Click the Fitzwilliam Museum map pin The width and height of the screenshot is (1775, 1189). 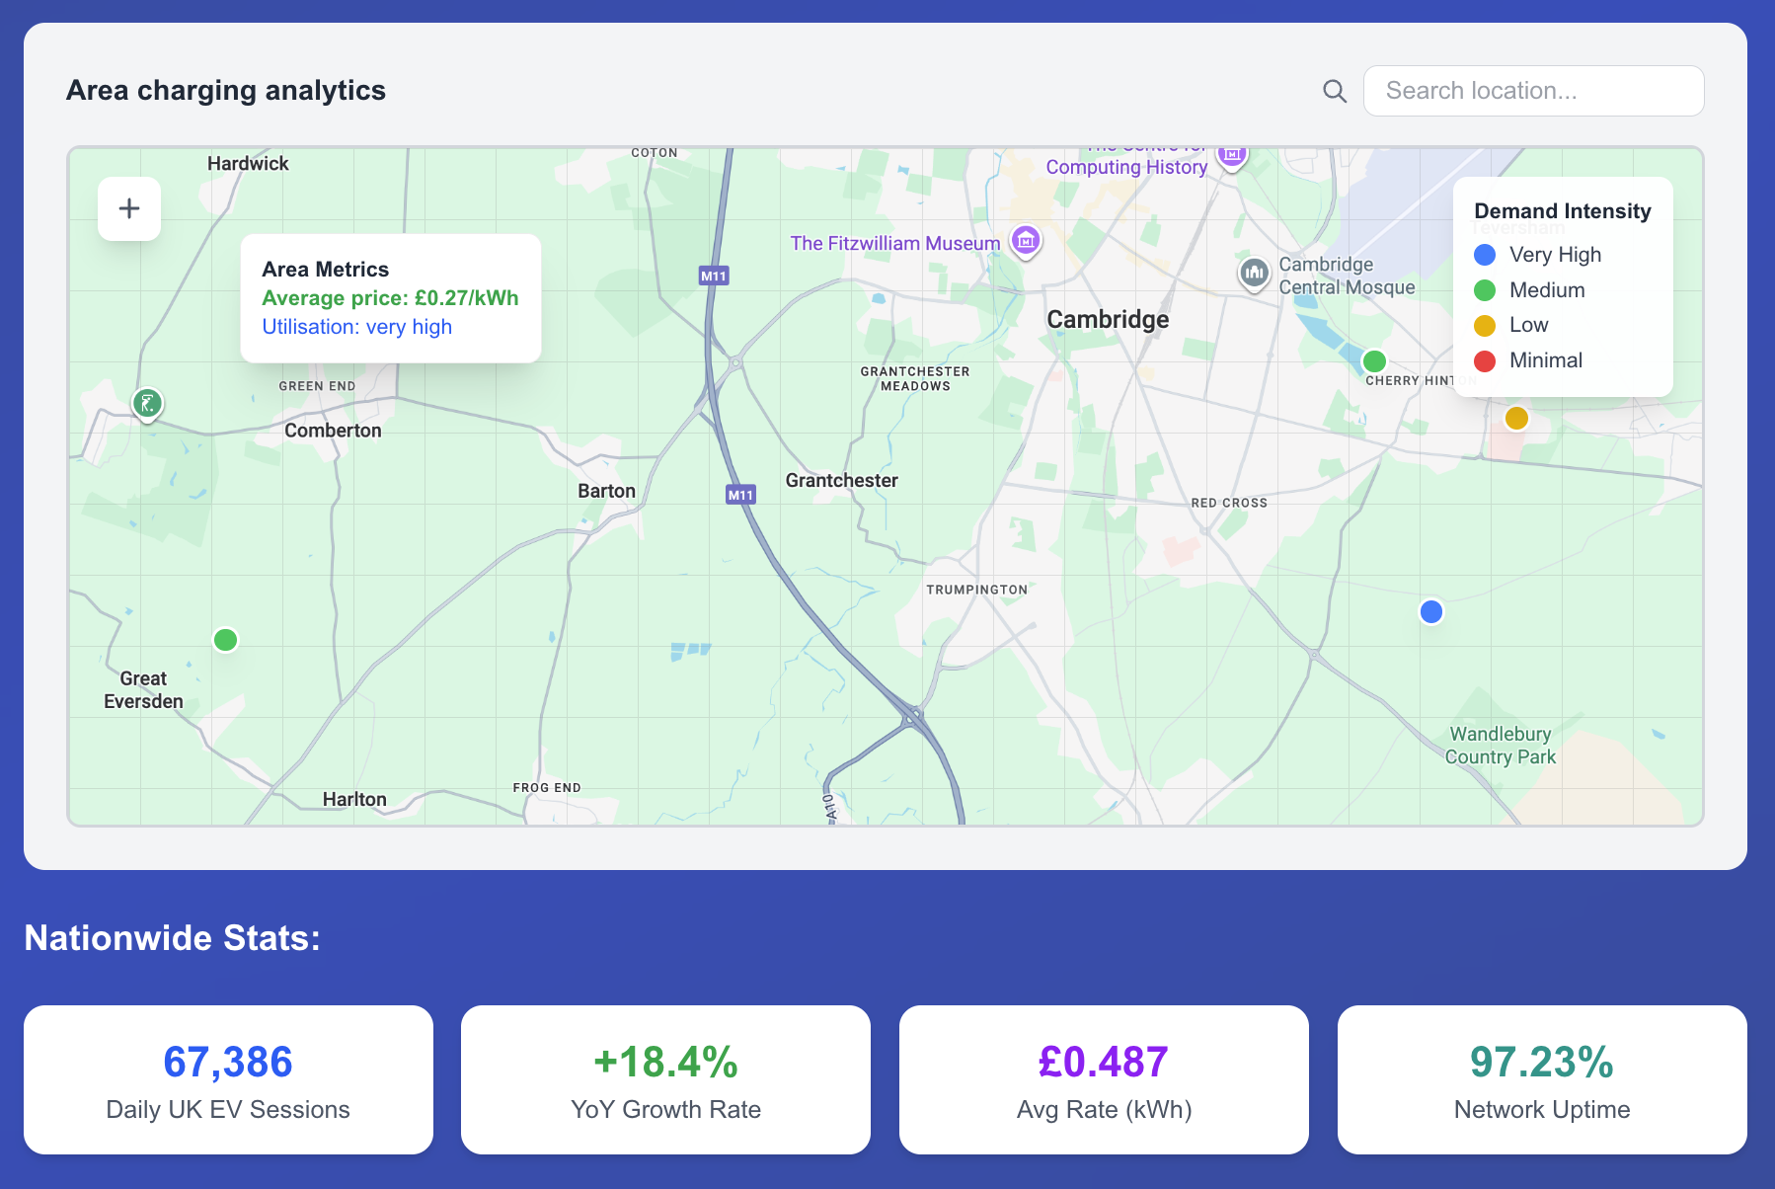coord(1026,240)
